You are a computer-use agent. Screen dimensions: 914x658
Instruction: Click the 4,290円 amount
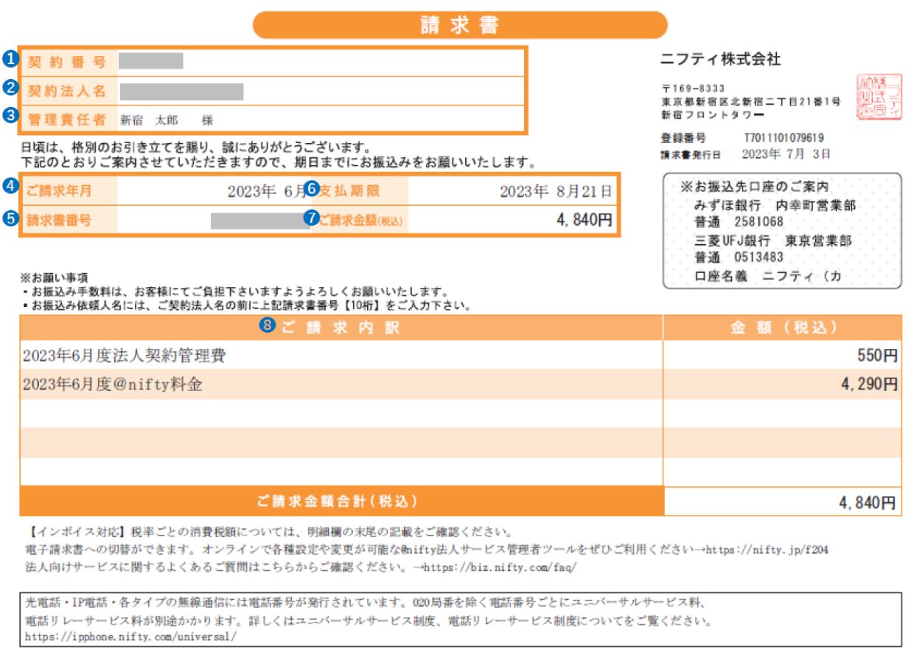868,384
